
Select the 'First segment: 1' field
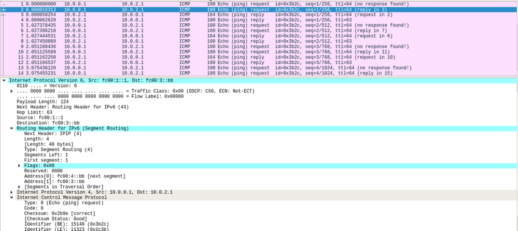point(46,161)
